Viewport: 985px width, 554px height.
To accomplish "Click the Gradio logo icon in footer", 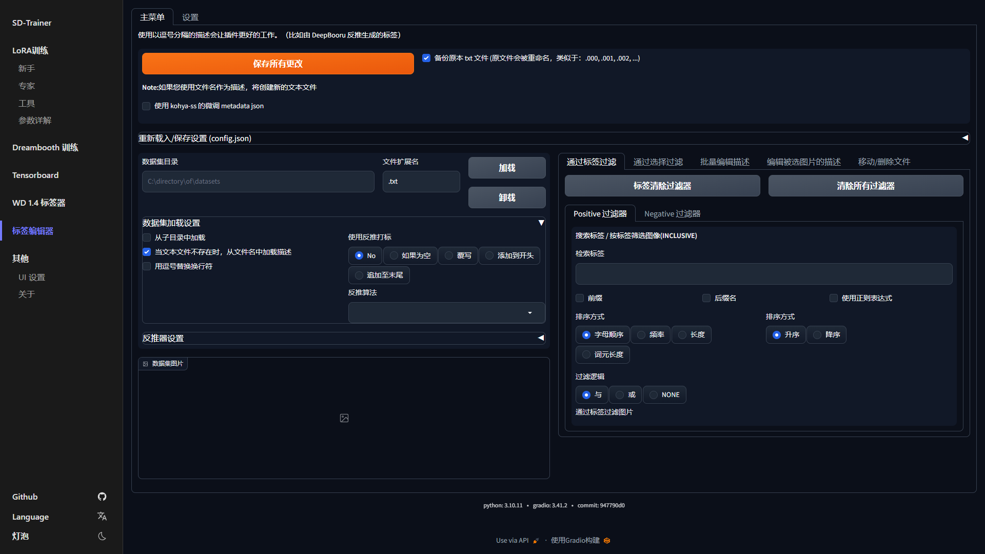I will [x=607, y=541].
